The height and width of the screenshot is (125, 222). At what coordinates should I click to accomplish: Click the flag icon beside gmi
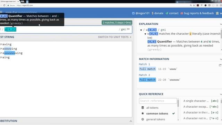click(x=128, y=29)
